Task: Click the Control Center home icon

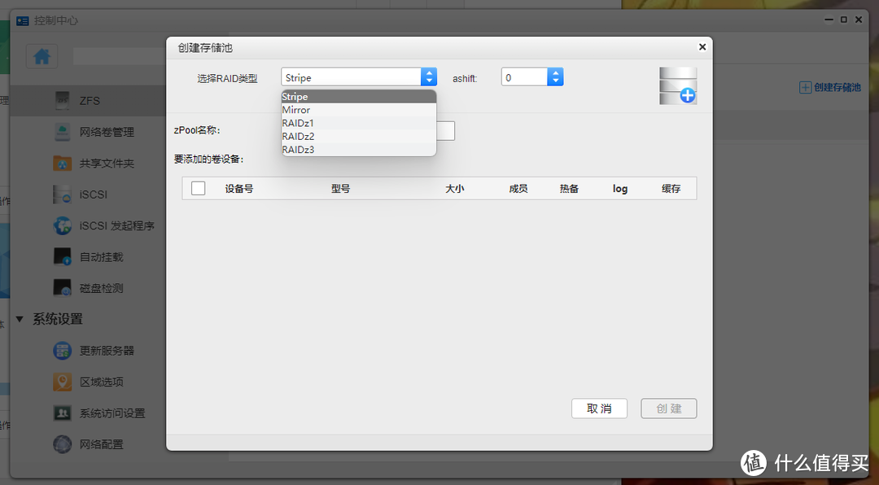Action: tap(42, 57)
